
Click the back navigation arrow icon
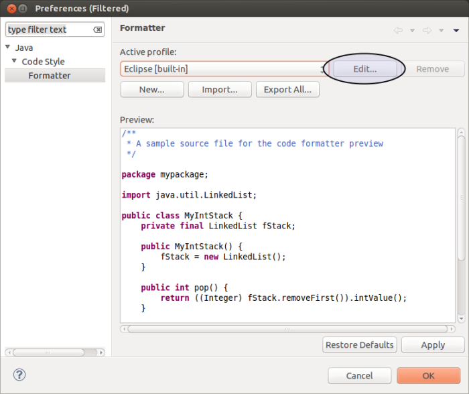point(398,30)
